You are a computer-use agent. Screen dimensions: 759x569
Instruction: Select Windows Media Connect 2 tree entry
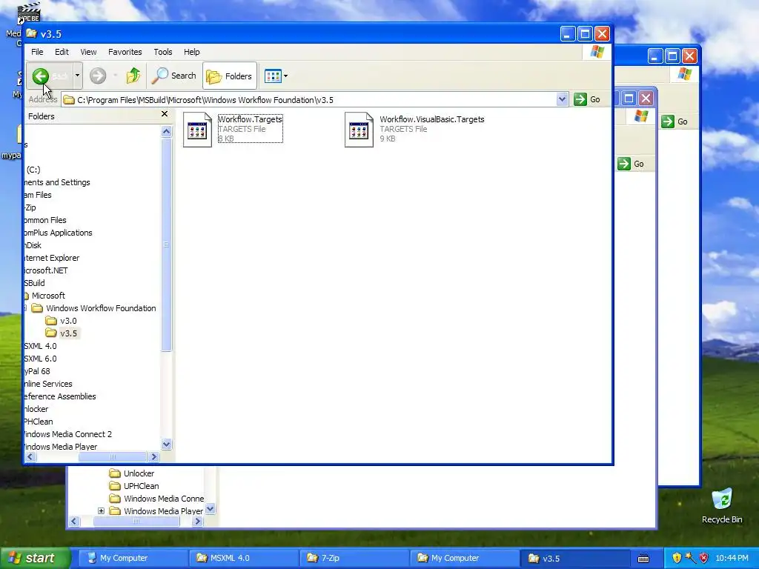click(67, 434)
